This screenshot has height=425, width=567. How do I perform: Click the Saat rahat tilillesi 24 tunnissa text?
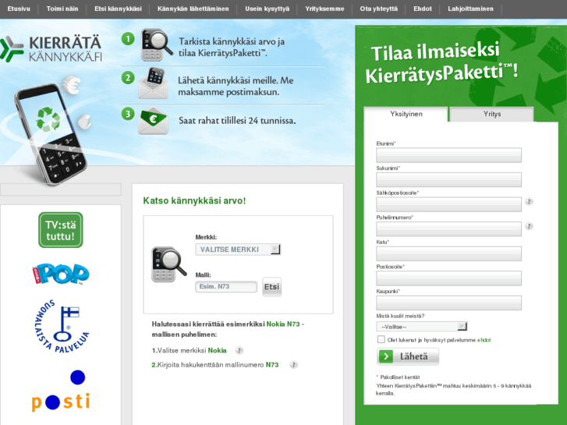(x=237, y=120)
